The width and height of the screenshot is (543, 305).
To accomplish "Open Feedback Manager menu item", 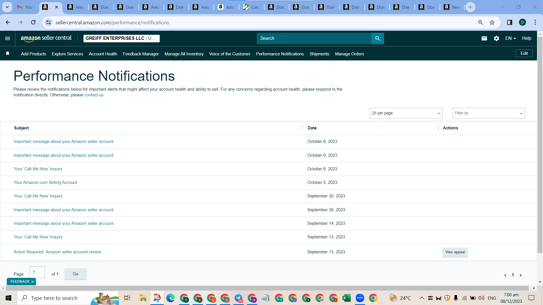I will pos(141,54).
